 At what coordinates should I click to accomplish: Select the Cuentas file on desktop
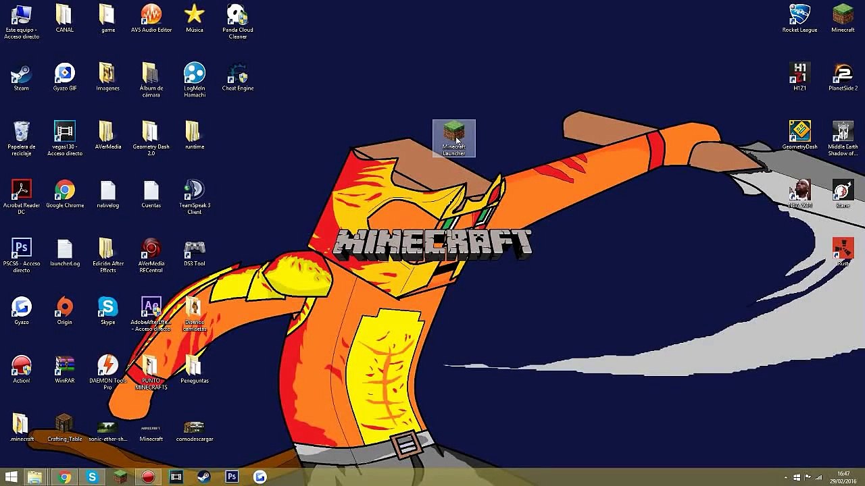(x=151, y=194)
